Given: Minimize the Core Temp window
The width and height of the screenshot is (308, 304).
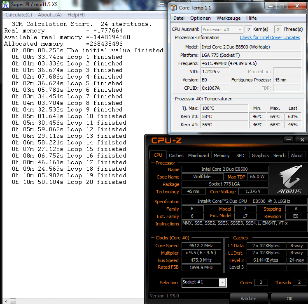Looking at the screenshot, I should click(x=271, y=6).
